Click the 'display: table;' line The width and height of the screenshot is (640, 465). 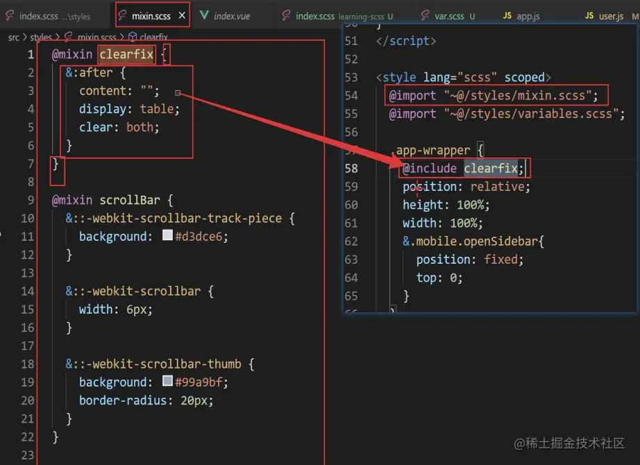(129, 109)
